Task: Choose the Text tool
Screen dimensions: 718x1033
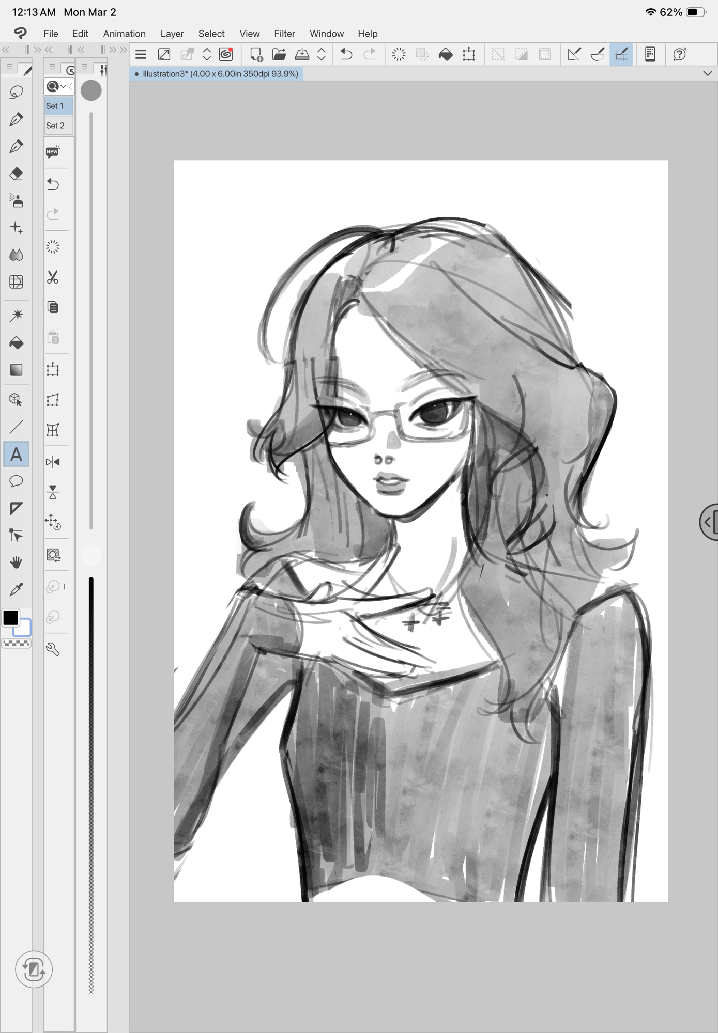Action: [x=16, y=455]
